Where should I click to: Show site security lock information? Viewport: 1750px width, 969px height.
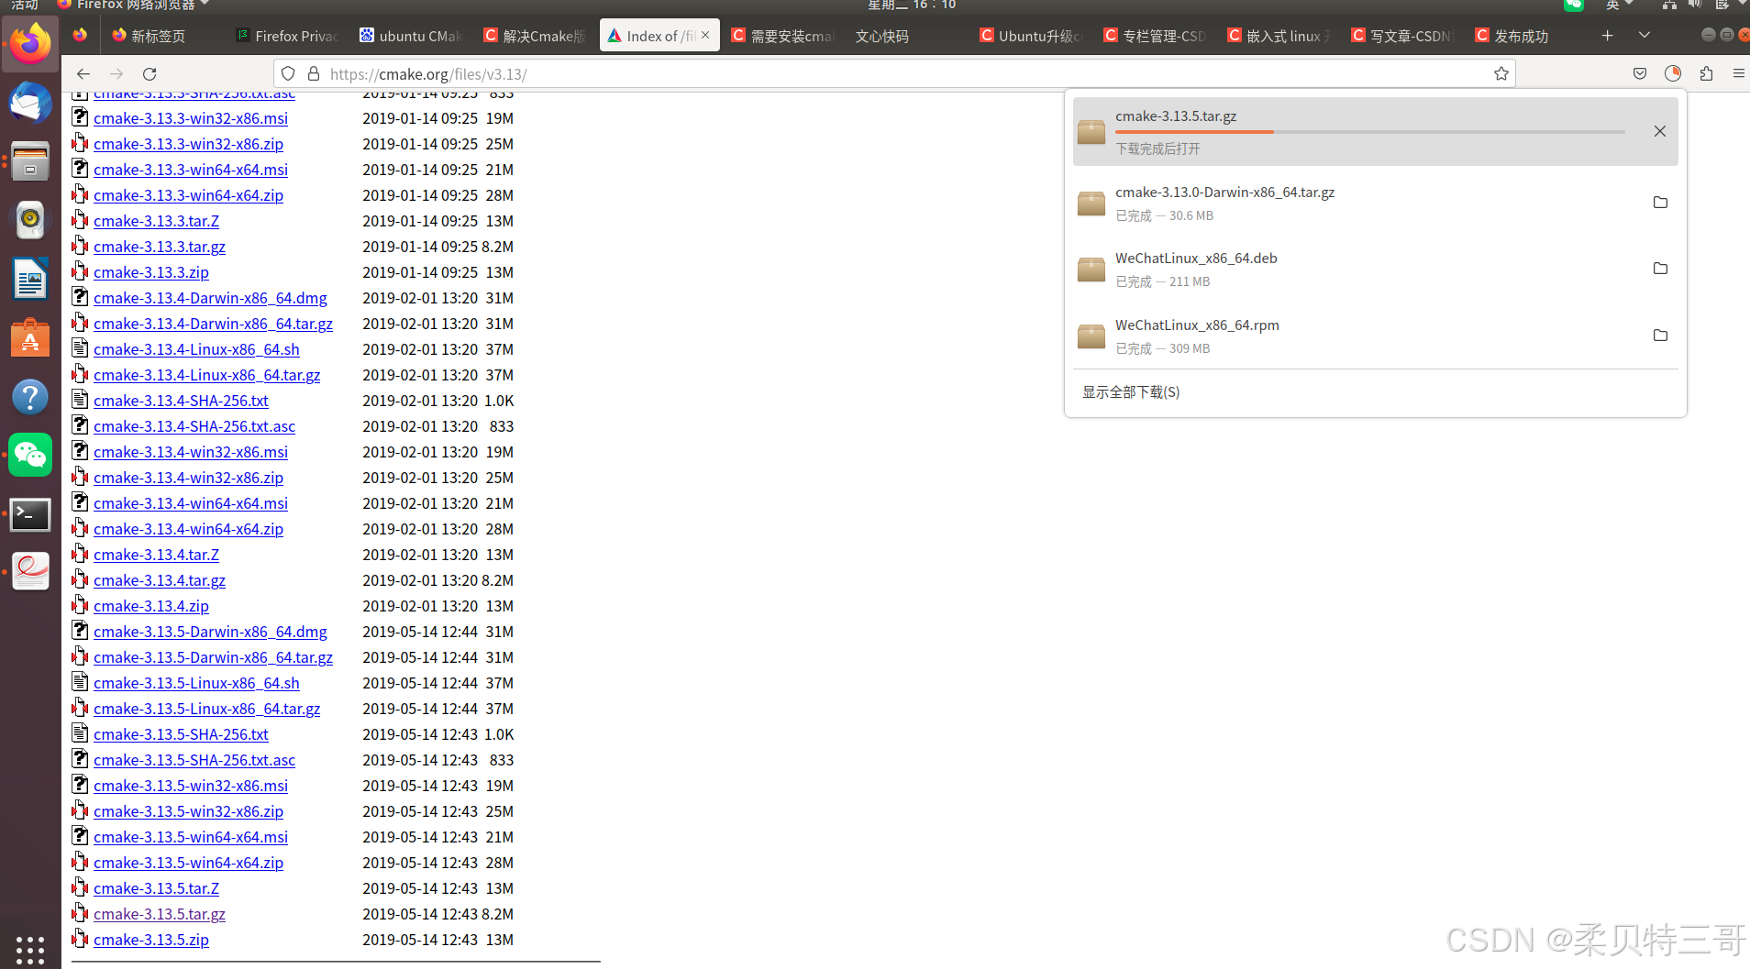(x=314, y=73)
